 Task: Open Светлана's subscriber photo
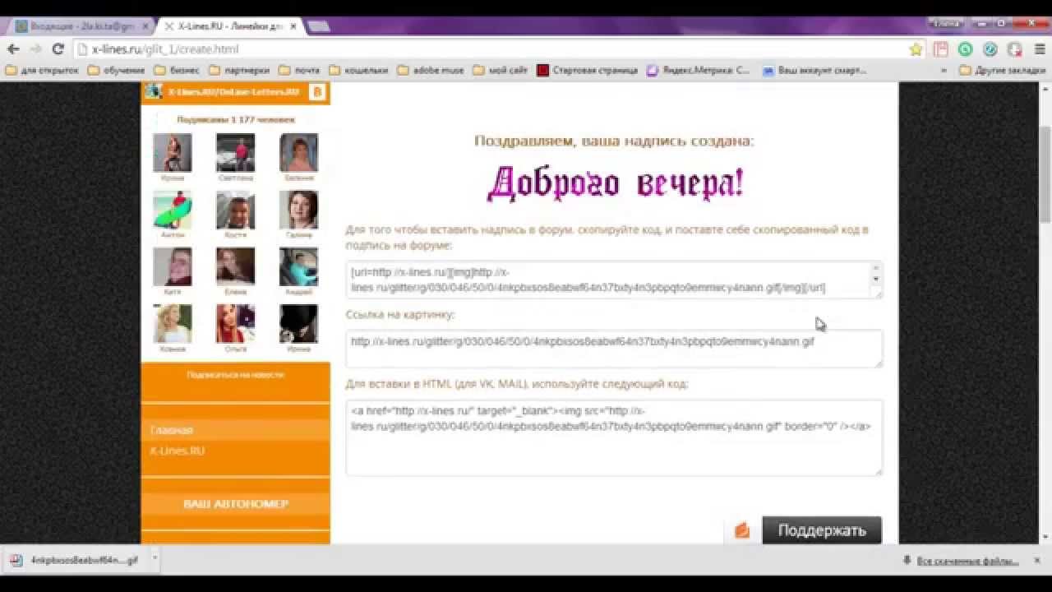tap(236, 153)
